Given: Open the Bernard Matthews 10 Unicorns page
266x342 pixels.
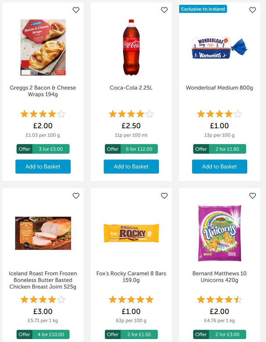Looking at the screenshot, I should [219, 276].
